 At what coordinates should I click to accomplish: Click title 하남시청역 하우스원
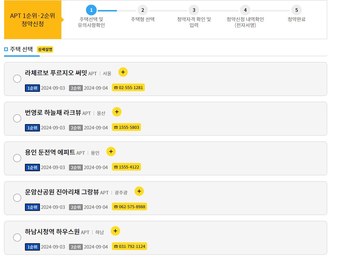(52, 232)
